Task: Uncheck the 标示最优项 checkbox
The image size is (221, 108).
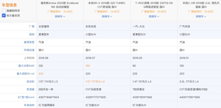Action: click(4, 16)
